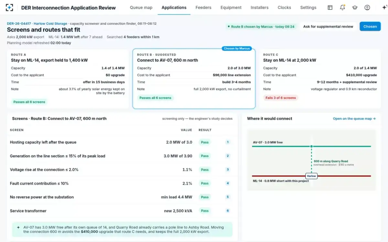Go to the Queue map tab
The height and width of the screenshot is (242, 388).
(x=141, y=7)
